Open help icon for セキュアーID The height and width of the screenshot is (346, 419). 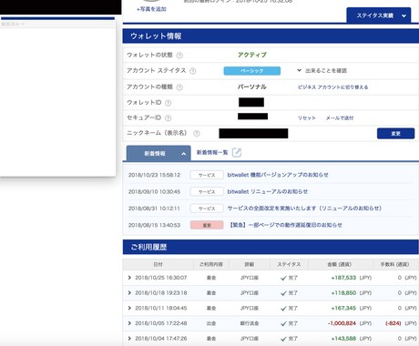coord(168,118)
